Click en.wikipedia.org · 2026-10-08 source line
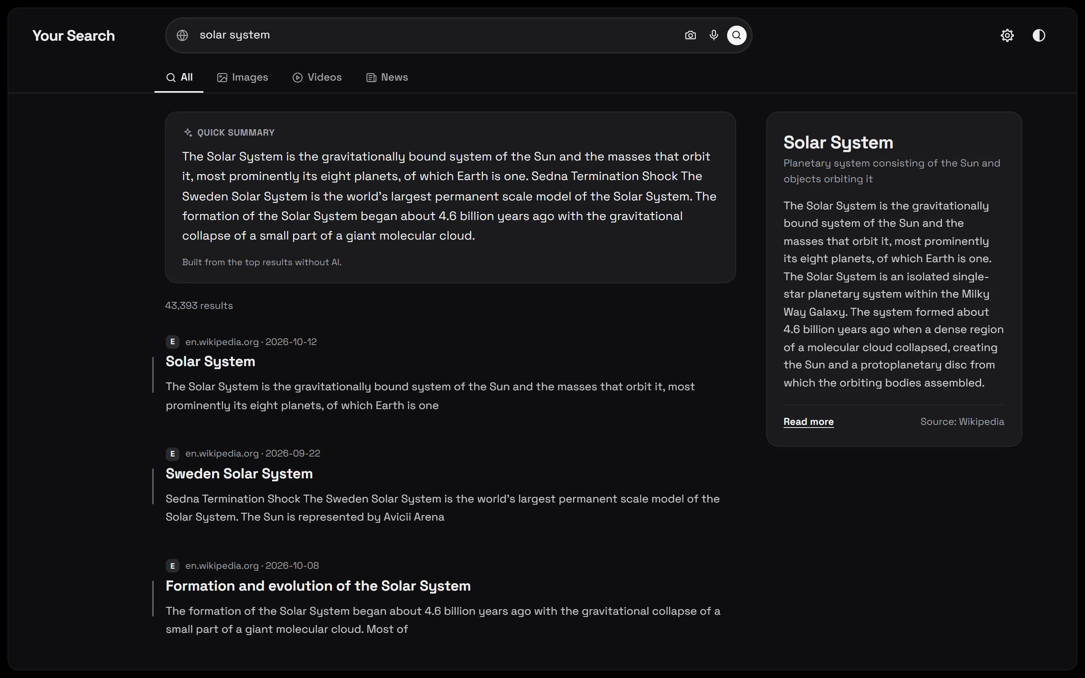This screenshot has height=678, width=1085. 252,565
